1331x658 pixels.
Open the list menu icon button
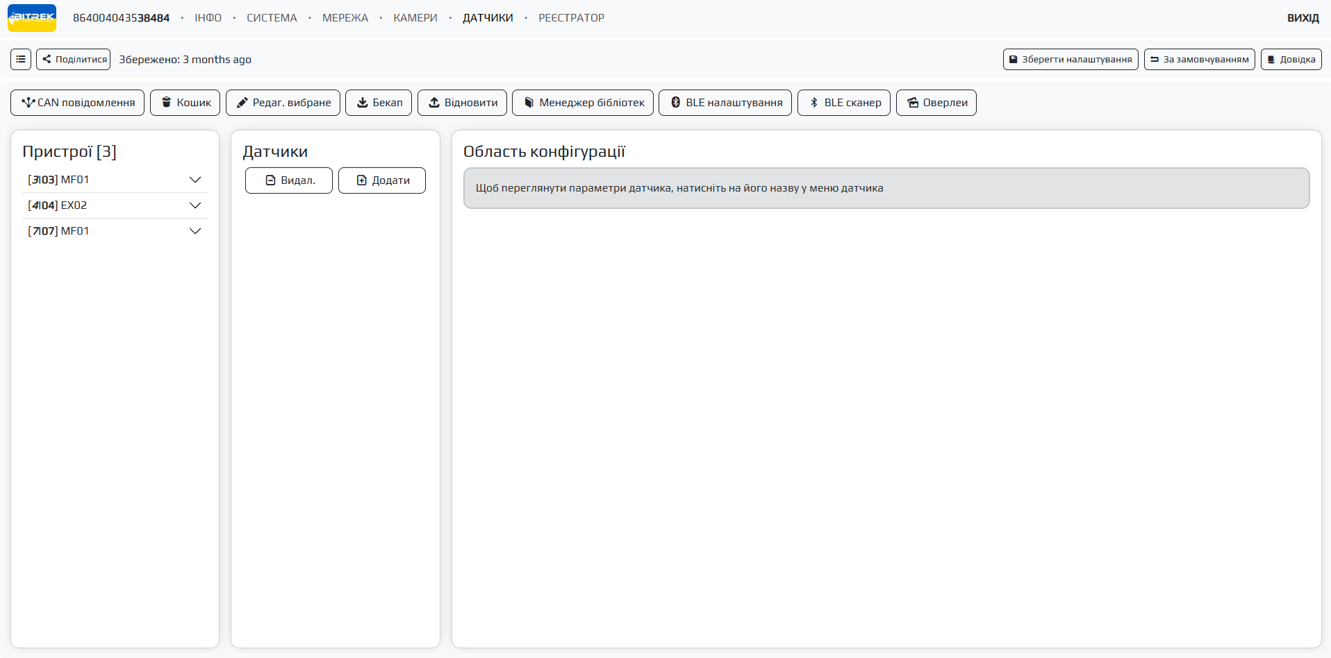click(x=21, y=60)
